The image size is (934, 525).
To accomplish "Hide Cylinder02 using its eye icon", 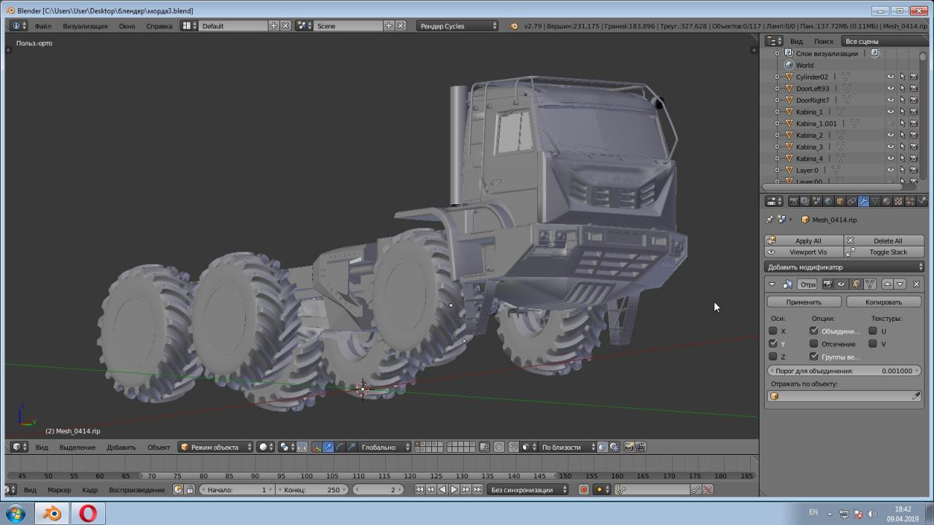I will pos(890,77).
